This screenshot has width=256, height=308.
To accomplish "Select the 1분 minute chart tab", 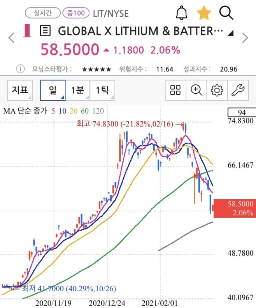I will [x=77, y=90].
